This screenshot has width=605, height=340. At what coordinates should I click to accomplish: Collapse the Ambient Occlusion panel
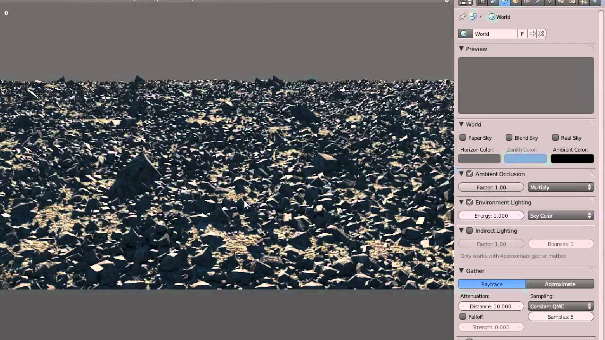tap(461, 174)
